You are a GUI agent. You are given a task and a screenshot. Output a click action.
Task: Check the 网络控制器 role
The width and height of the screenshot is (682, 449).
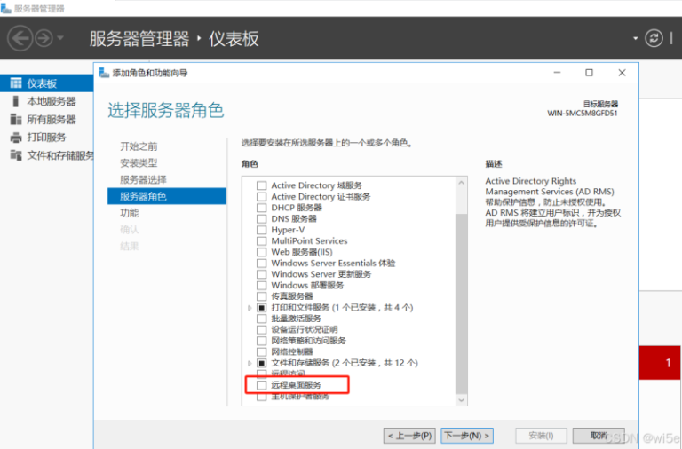(x=261, y=351)
